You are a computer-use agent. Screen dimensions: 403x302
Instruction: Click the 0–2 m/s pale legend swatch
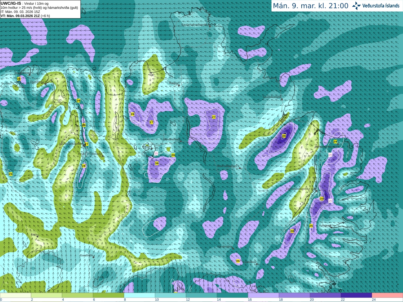[15, 295]
